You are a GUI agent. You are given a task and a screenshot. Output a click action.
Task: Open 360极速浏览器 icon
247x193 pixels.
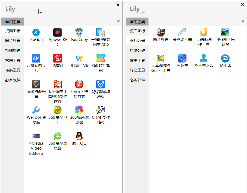point(79,110)
